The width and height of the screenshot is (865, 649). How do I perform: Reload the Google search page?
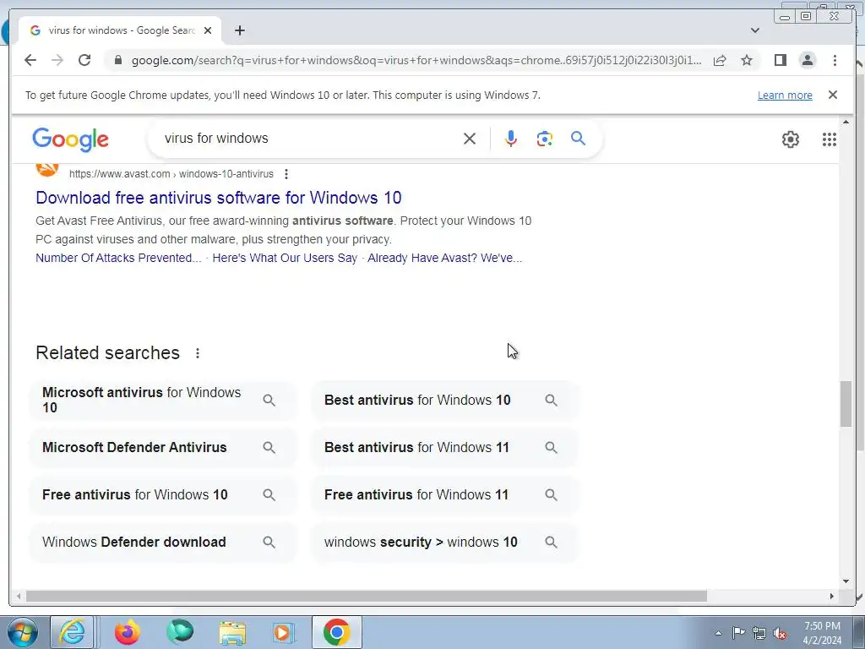pos(84,60)
